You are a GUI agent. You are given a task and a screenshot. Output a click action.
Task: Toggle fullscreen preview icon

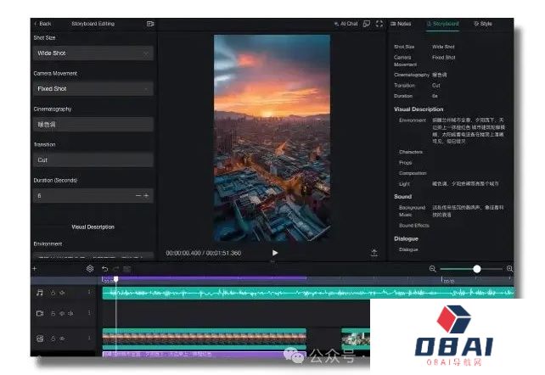tap(379, 24)
